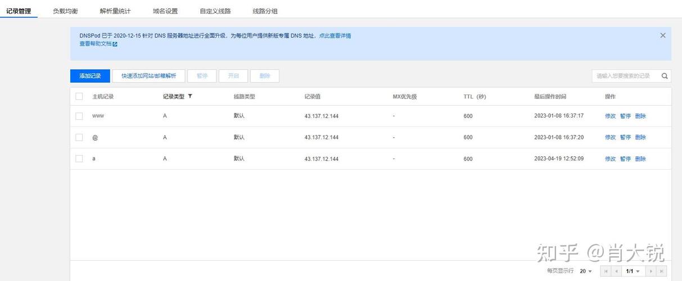This screenshot has height=281, width=682.
Task: Switch to the 记录管理 tab
Action: click(19, 11)
